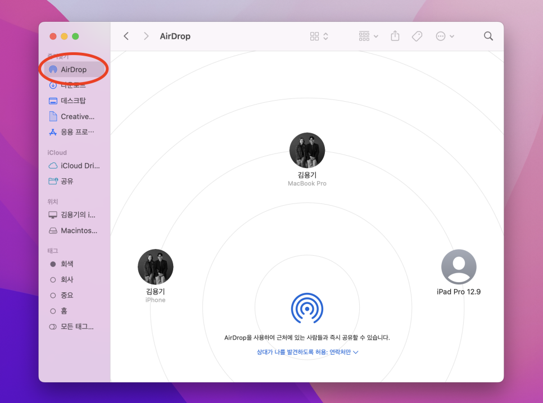The height and width of the screenshot is (403, 543).
Task: Minimize the Finder window with yellow button
Action: [64, 37]
